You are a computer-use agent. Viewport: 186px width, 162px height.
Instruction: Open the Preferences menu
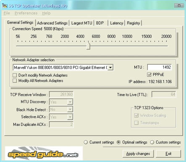26,13
